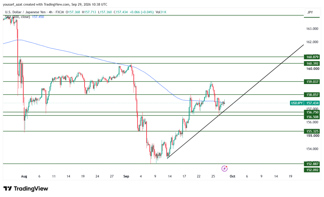This screenshot has height=197, width=324.
Task: Click the 152.887 price level label
Action: click(x=312, y=164)
